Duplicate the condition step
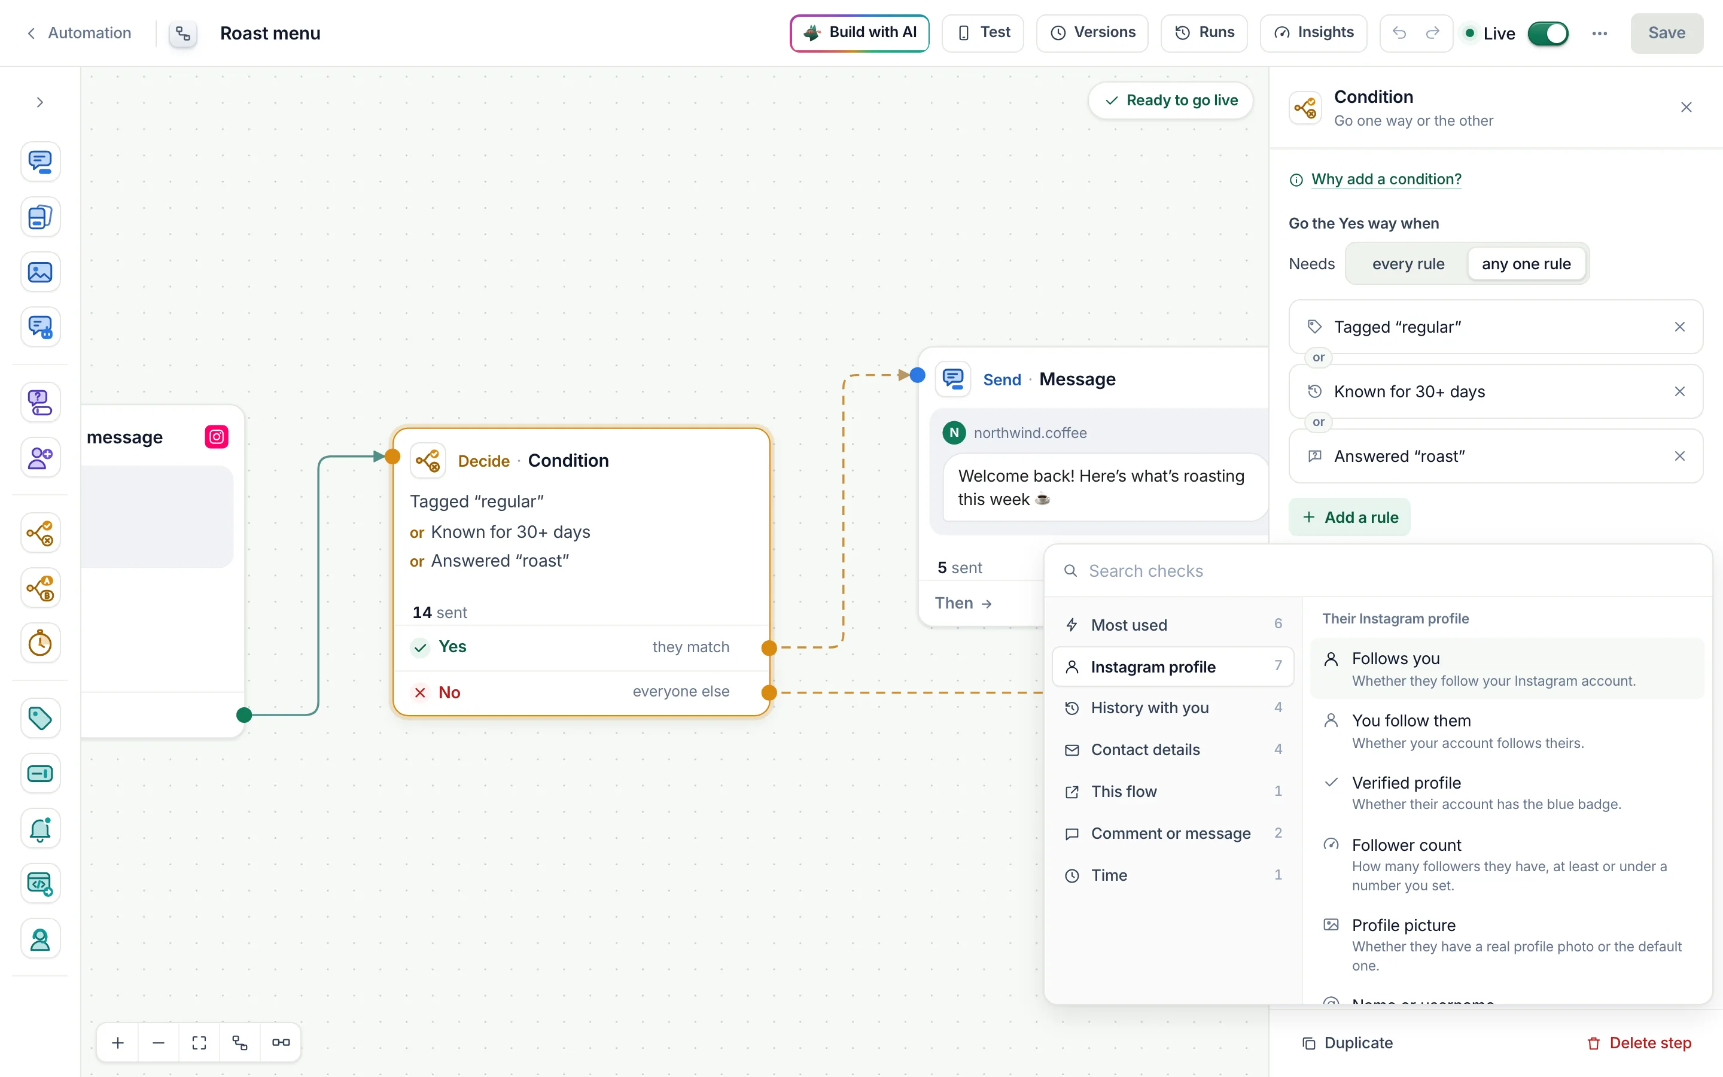 click(1347, 1043)
